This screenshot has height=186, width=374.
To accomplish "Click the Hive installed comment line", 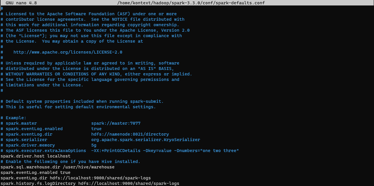I will (71, 162).
